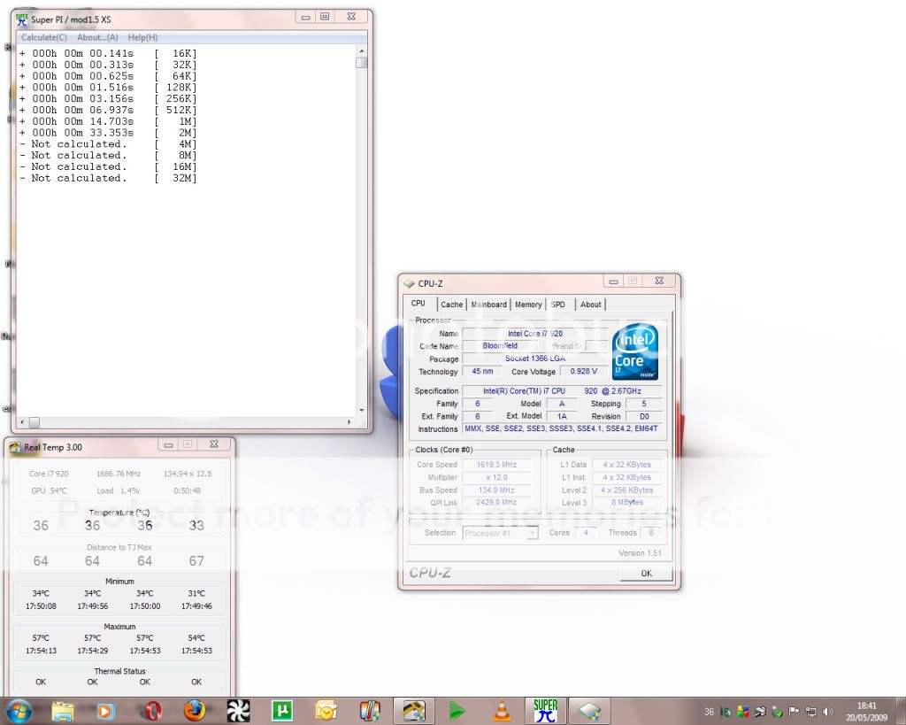906x725 pixels.
Task: Click Super PI vertical scrollbar down arrow
Action: tap(362, 411)
